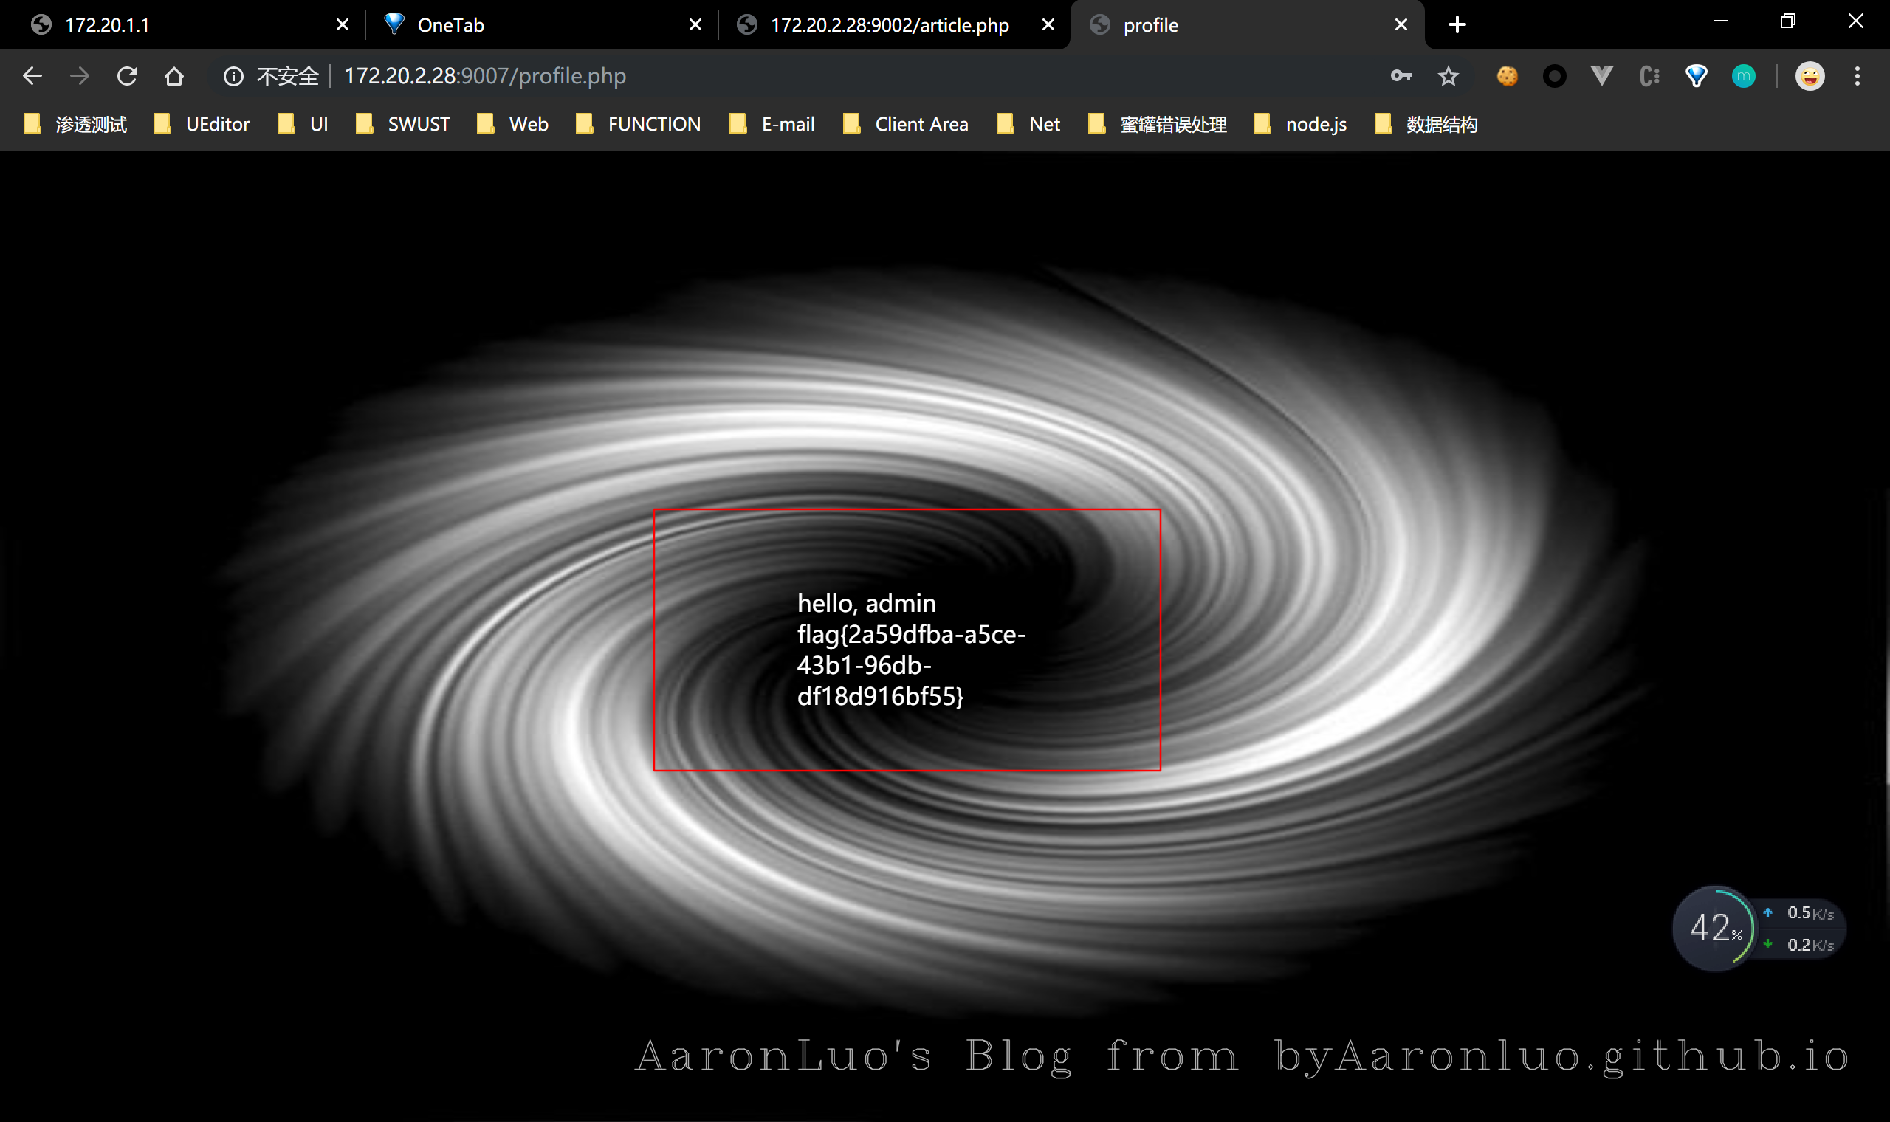Click the address bar URL field
Screen dimensions: 1890x1122
coord(756,75)
